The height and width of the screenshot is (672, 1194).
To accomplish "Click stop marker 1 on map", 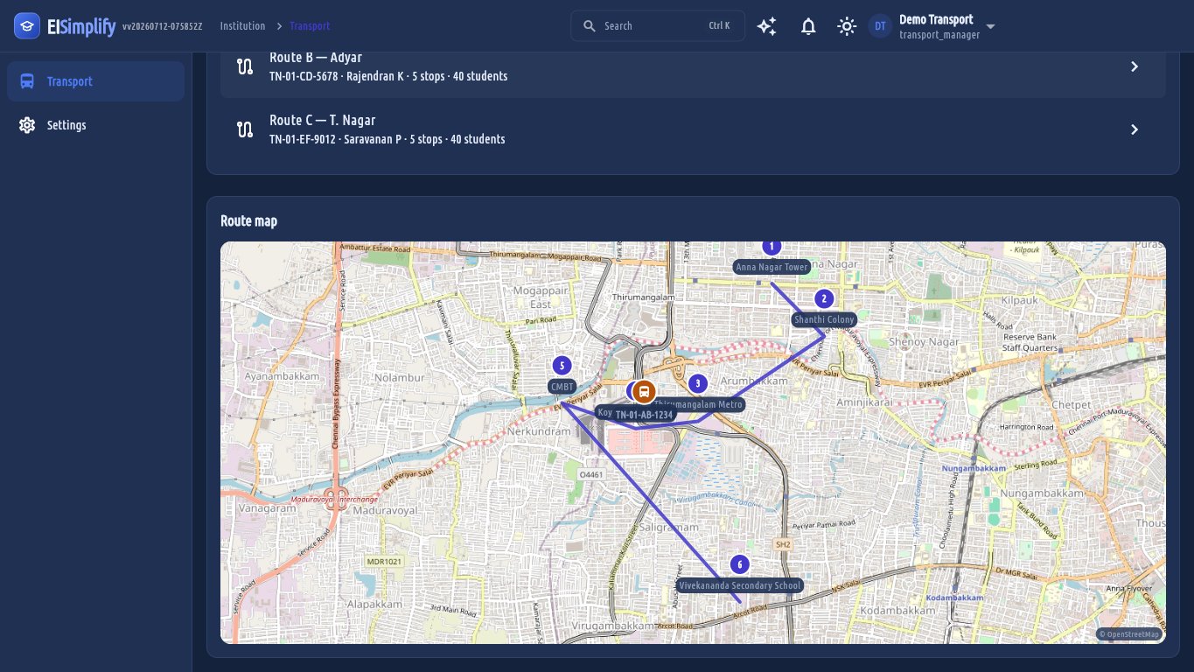I will tap(771, 248).
